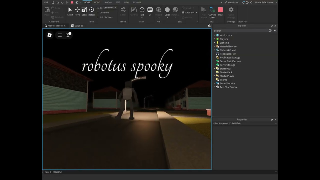
Task: Expand the NetworkClient node
Action: tap(214, 50)
